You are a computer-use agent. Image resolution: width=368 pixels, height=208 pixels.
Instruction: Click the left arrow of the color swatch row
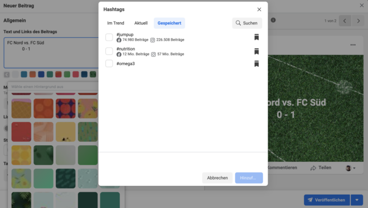tap(7, 75)
